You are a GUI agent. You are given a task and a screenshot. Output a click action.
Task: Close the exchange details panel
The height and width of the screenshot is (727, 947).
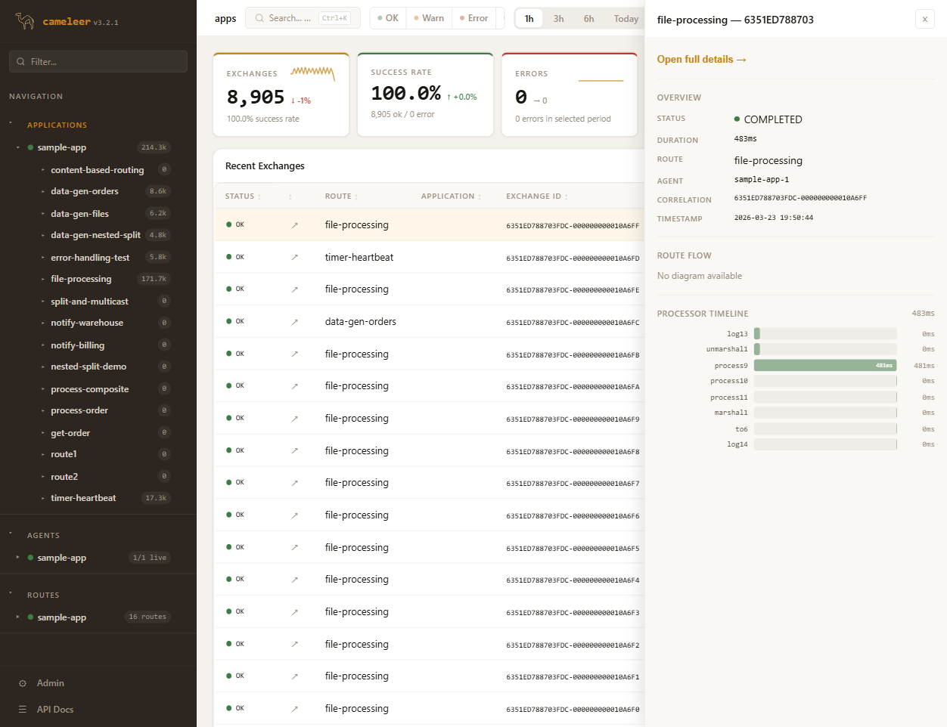click(924, 20)
